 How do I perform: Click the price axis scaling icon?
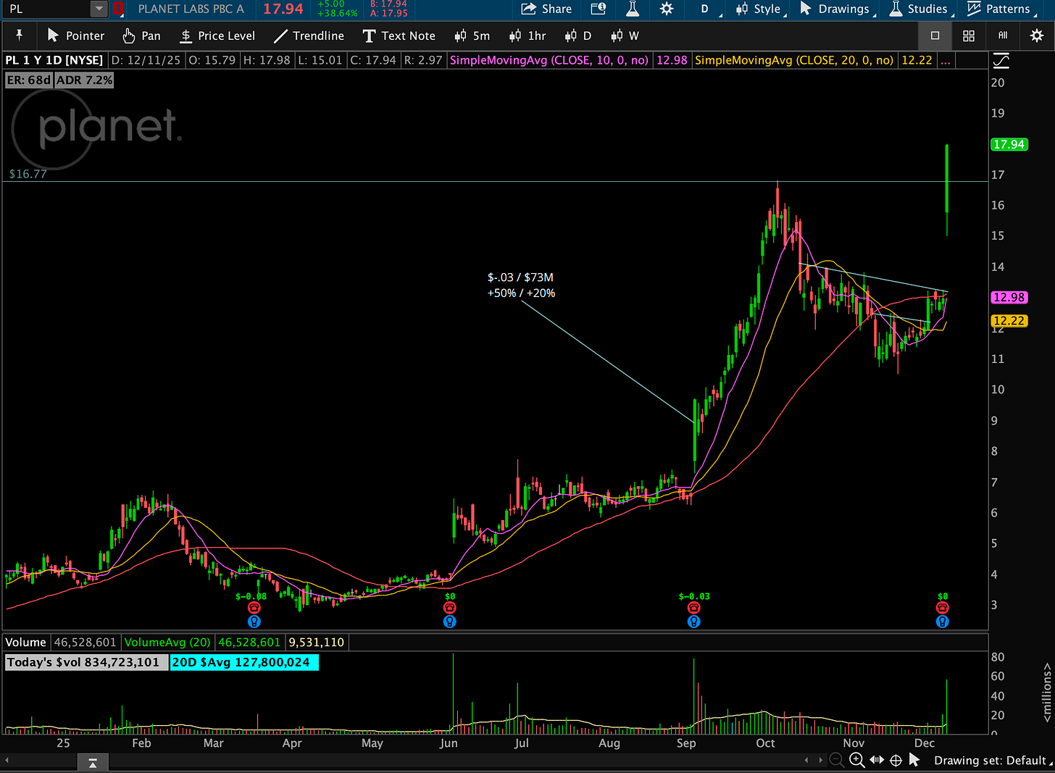tap(1001, 60)
